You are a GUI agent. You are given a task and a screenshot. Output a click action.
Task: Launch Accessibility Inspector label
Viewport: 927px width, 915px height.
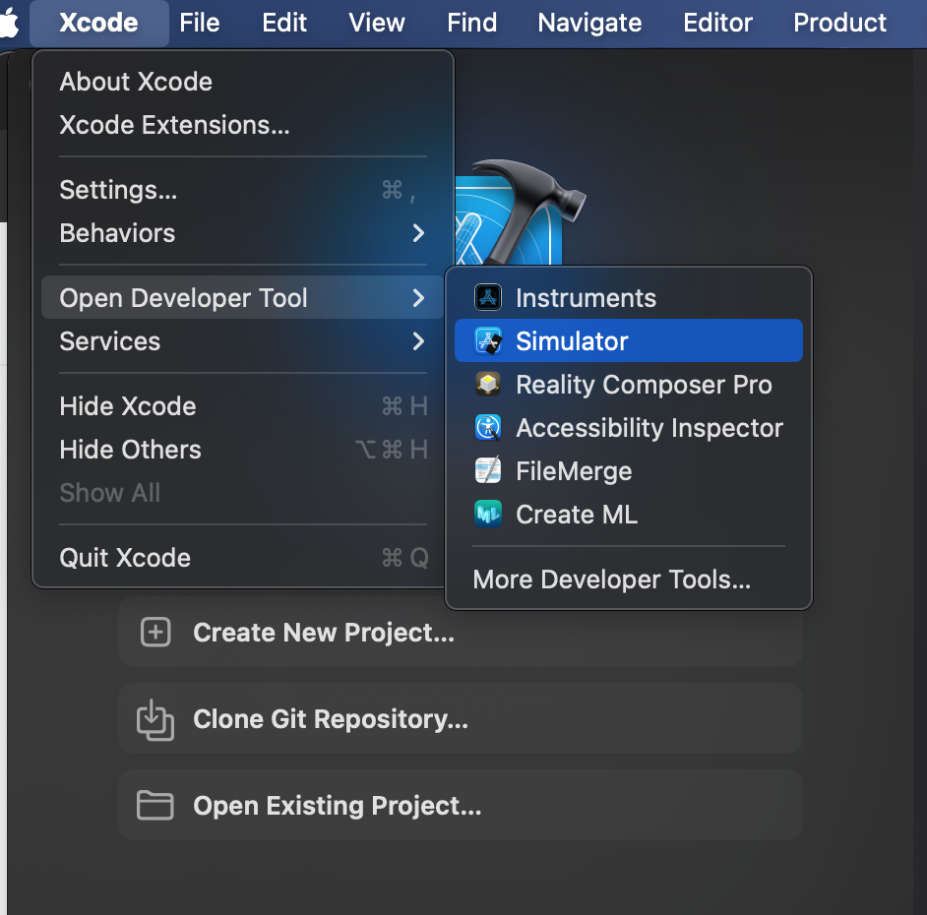649,428
